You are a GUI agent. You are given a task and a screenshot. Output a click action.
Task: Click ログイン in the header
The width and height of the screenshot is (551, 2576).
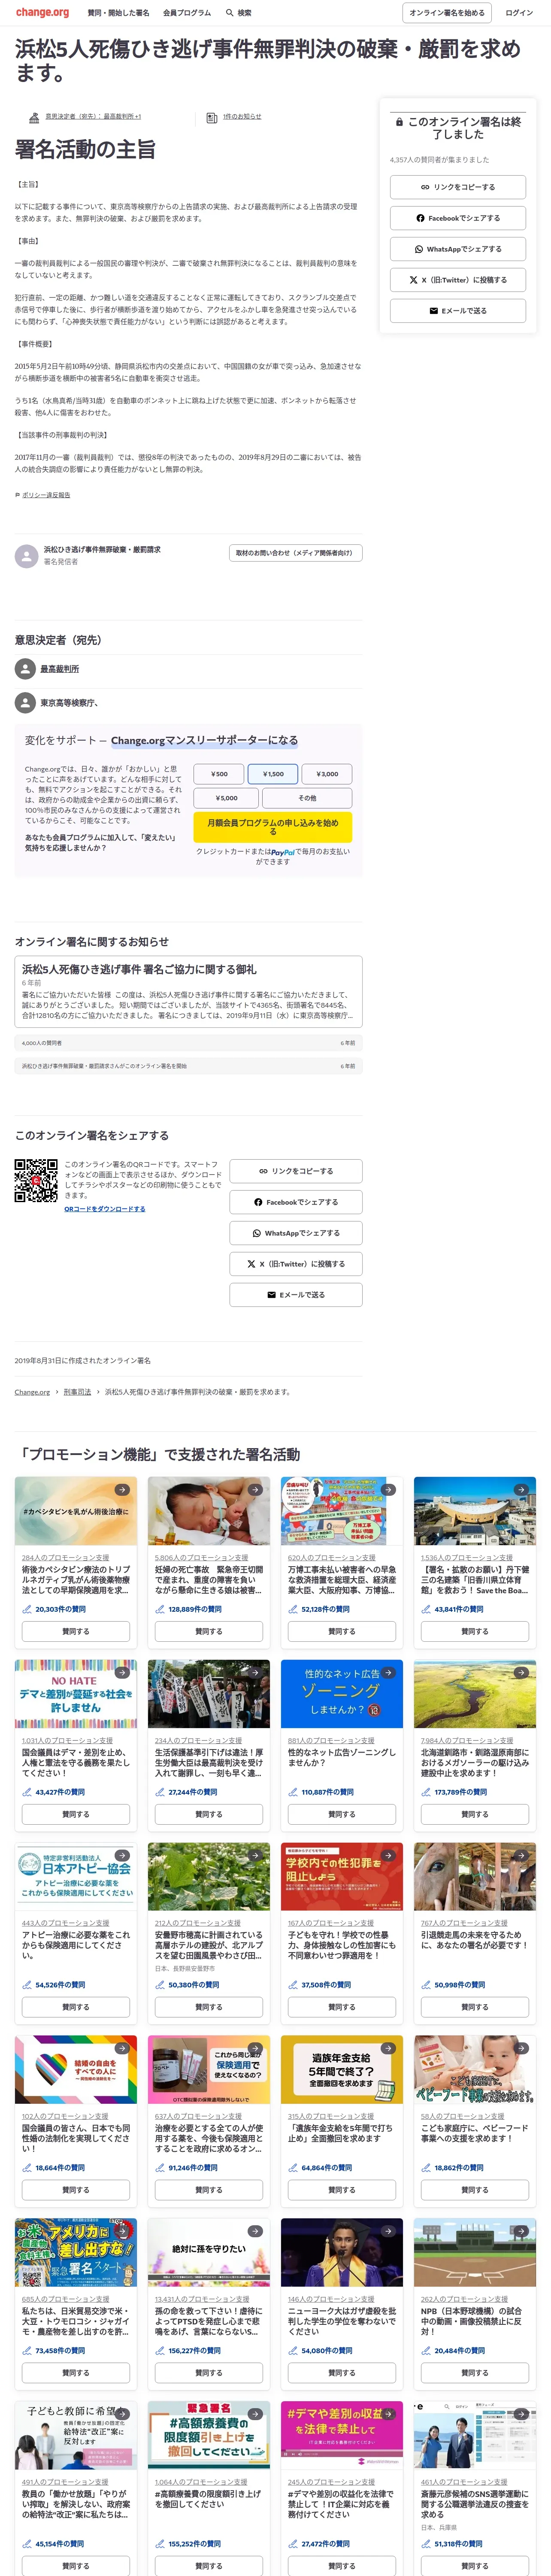(519, 13)
